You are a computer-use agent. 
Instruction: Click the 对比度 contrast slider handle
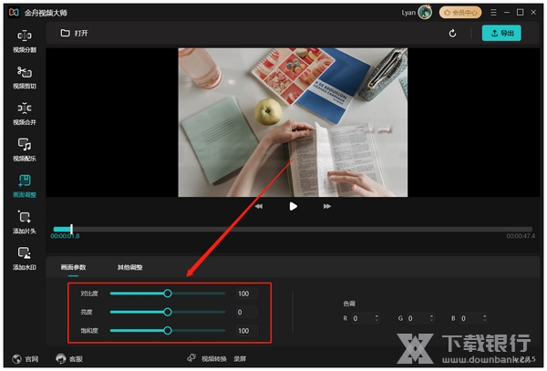coord(168,294)
